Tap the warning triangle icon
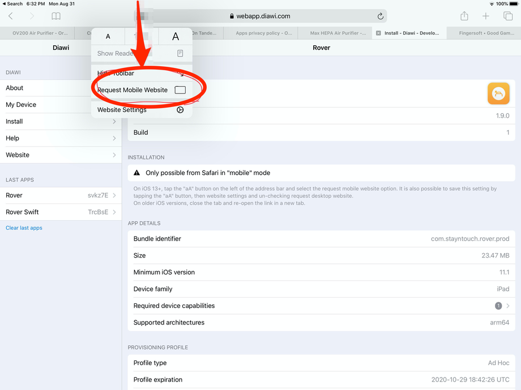Viewport: 521px width, 390px height. coord(136,173)
